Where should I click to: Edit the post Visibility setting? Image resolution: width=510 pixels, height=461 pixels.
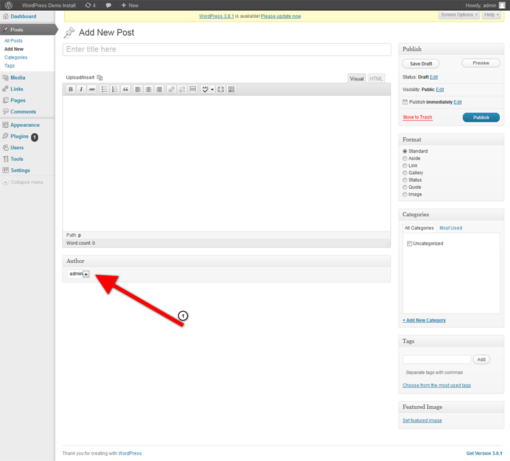click(440, 89)
